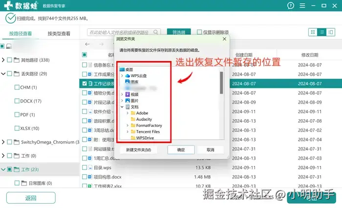The image size is (342, 208).
Task: Expand the Tencent Files folder
Action: pyautogui.click(x=128, y=132)
